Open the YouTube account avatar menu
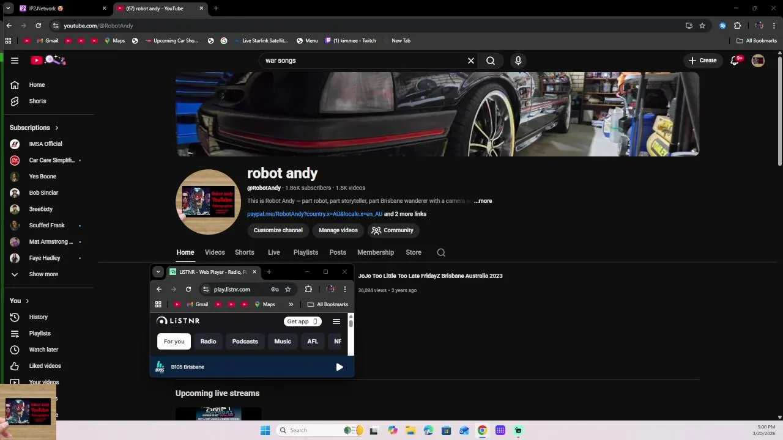Image resolution: width=783 pixels, height=440 pixels. 758,61
